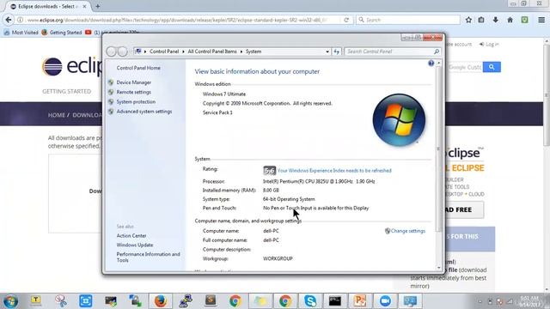
Task: Expand the arrow after Control Panel breadcrumb
Action: (x=183, y=51)
